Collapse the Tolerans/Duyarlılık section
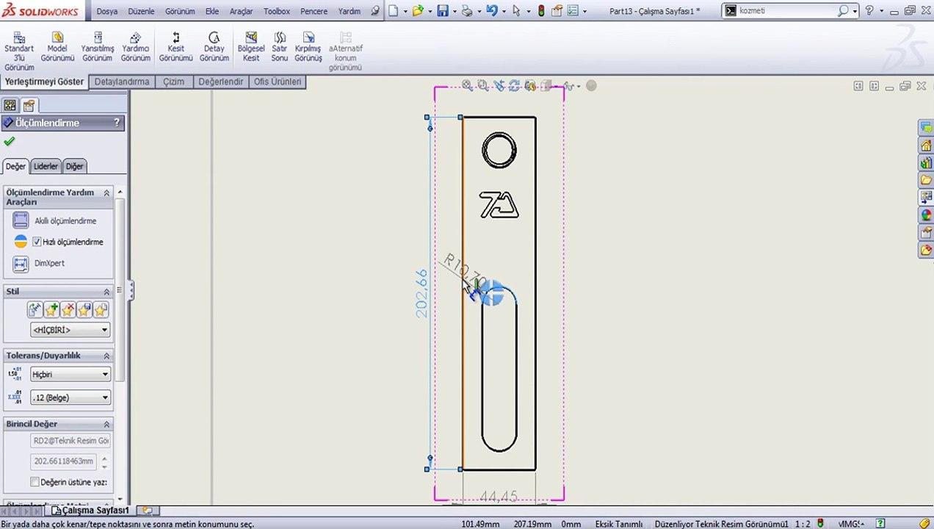This screenshot has width=934, height=529. [106, 356]
